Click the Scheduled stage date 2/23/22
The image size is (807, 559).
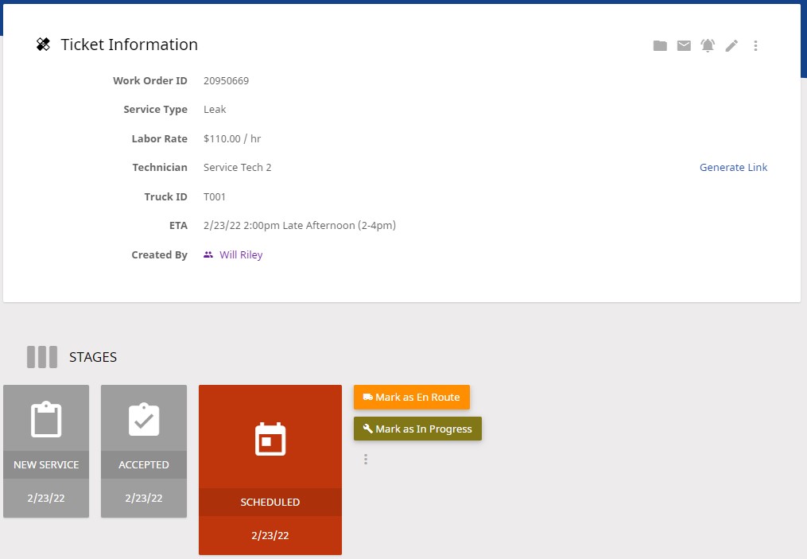tap(270, 536)
